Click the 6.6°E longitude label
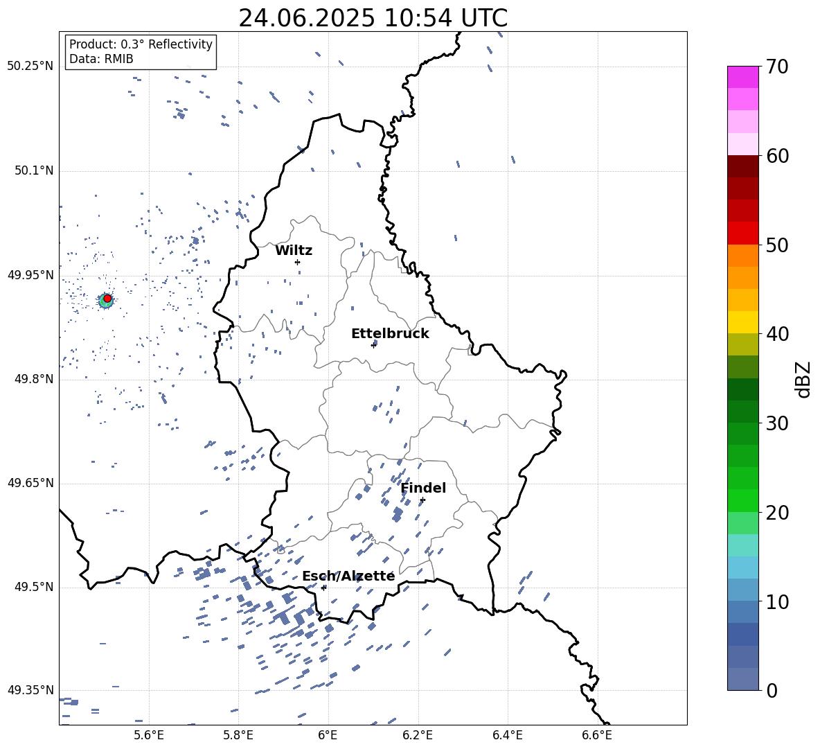 tap(597, 735)
